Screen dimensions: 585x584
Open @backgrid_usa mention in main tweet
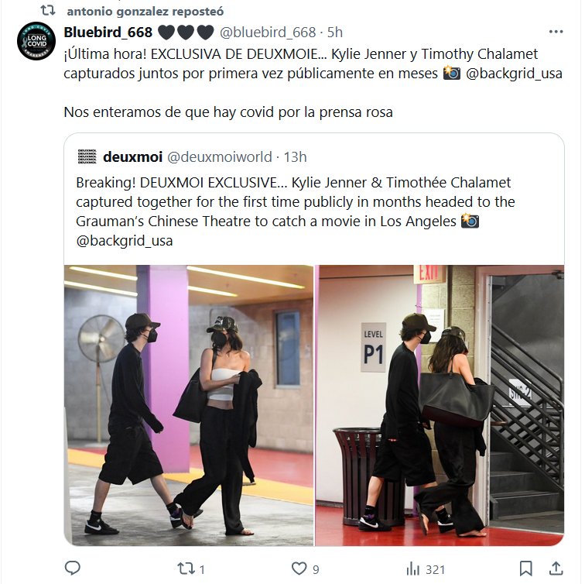click(514, 73)
